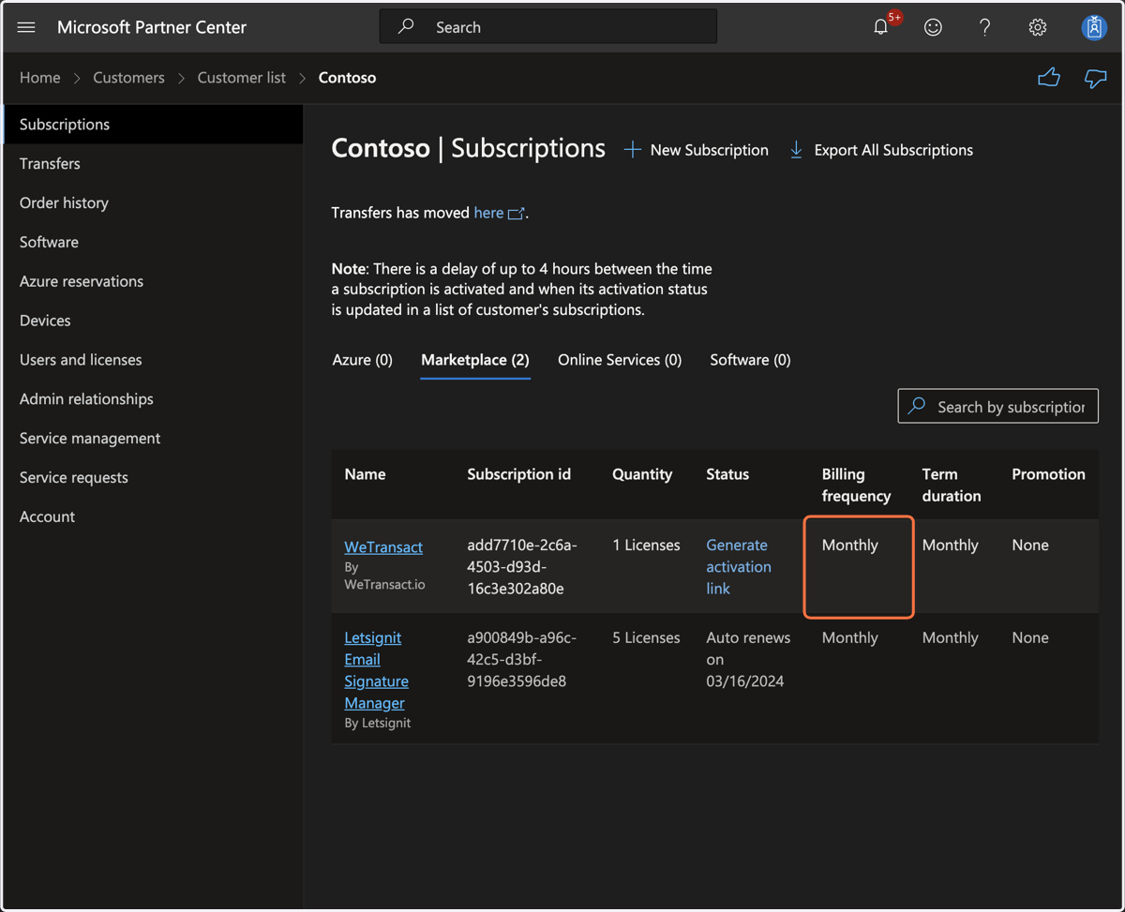The width and height of the screenshot is (1125, 912).
Task: Open the hamburger navigation menu
Action: point(26,27)
